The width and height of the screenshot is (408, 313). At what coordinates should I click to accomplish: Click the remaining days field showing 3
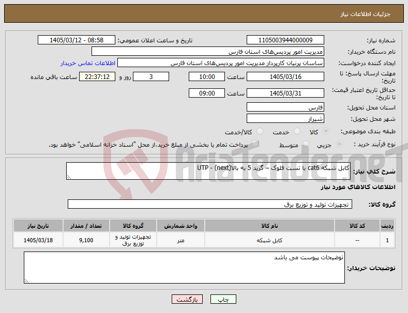pos(151,76)
